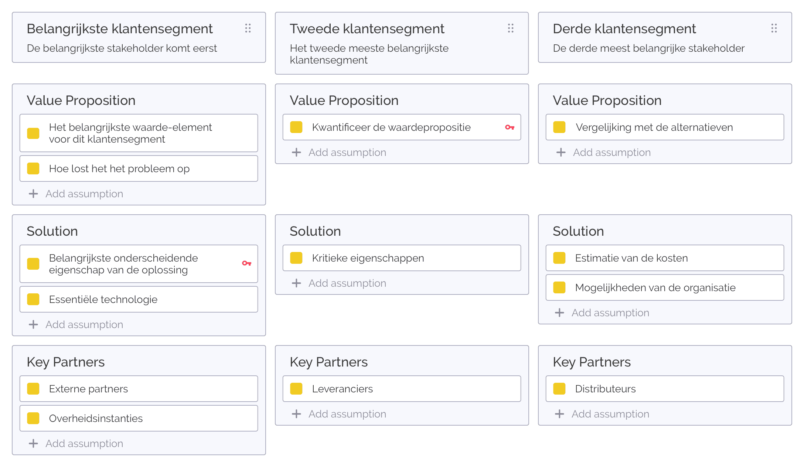The width and height of the screenshot is (804, 467).
Task: Click yellow swatch next to Essentiële technologie
Action: click(x=33, y=299)
